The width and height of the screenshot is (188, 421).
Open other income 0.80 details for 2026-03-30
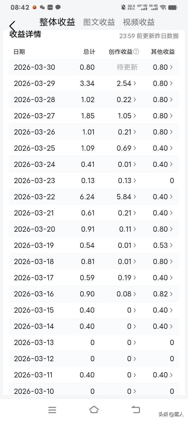point(163,67)
